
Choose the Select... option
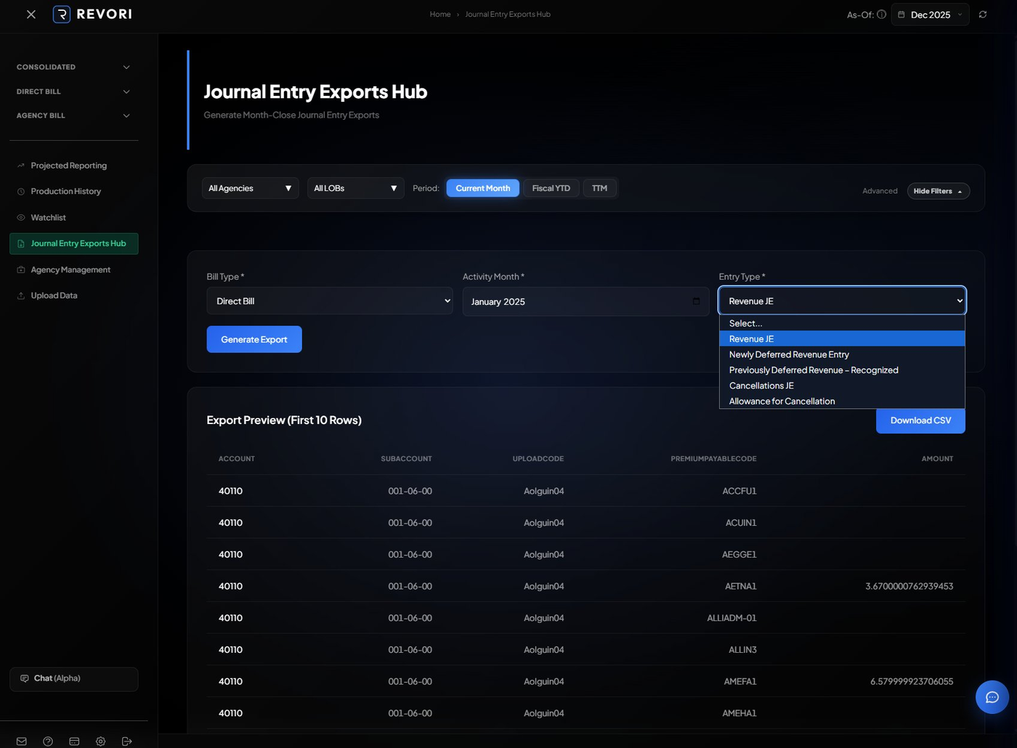point(842,323)
